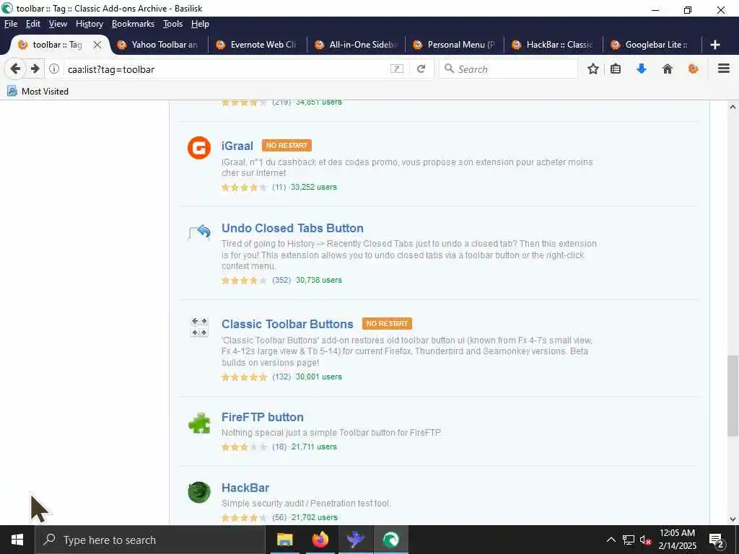Image resolution: width=739 pixels, height=554 pixels.
Task: Open the Downloads arrow button
Action: [x=642, y=69]
